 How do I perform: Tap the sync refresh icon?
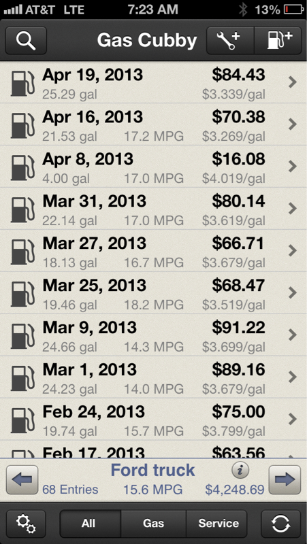coord(280,524)
